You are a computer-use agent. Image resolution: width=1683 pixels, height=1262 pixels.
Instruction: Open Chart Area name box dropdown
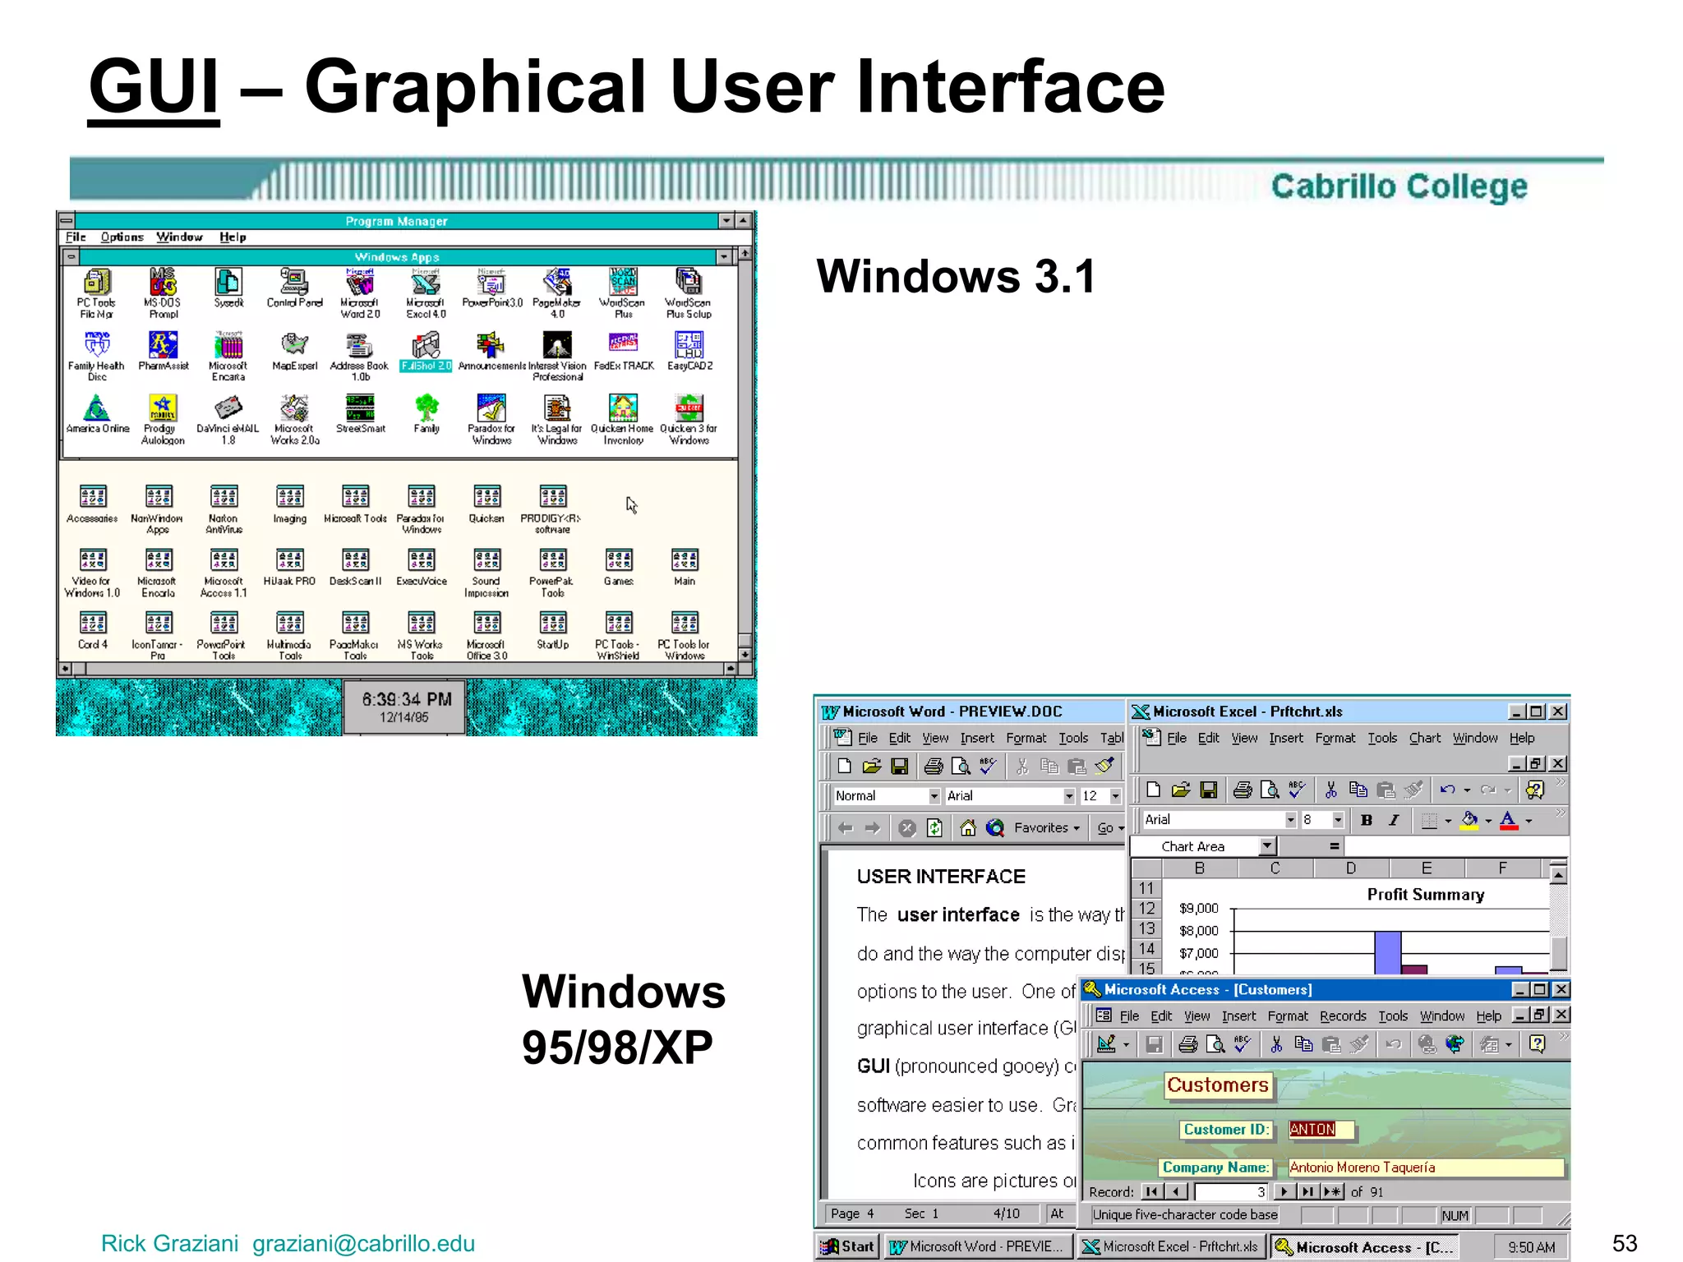[1268, 846]
